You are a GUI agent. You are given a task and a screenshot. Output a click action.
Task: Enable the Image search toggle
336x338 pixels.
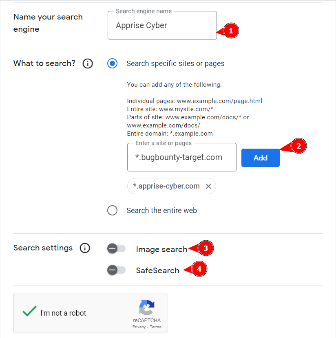click(x=116, y=248)
